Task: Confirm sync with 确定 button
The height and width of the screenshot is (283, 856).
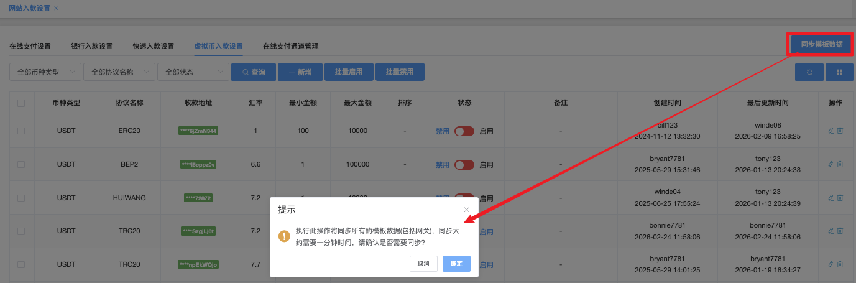Action: point(456,264)
